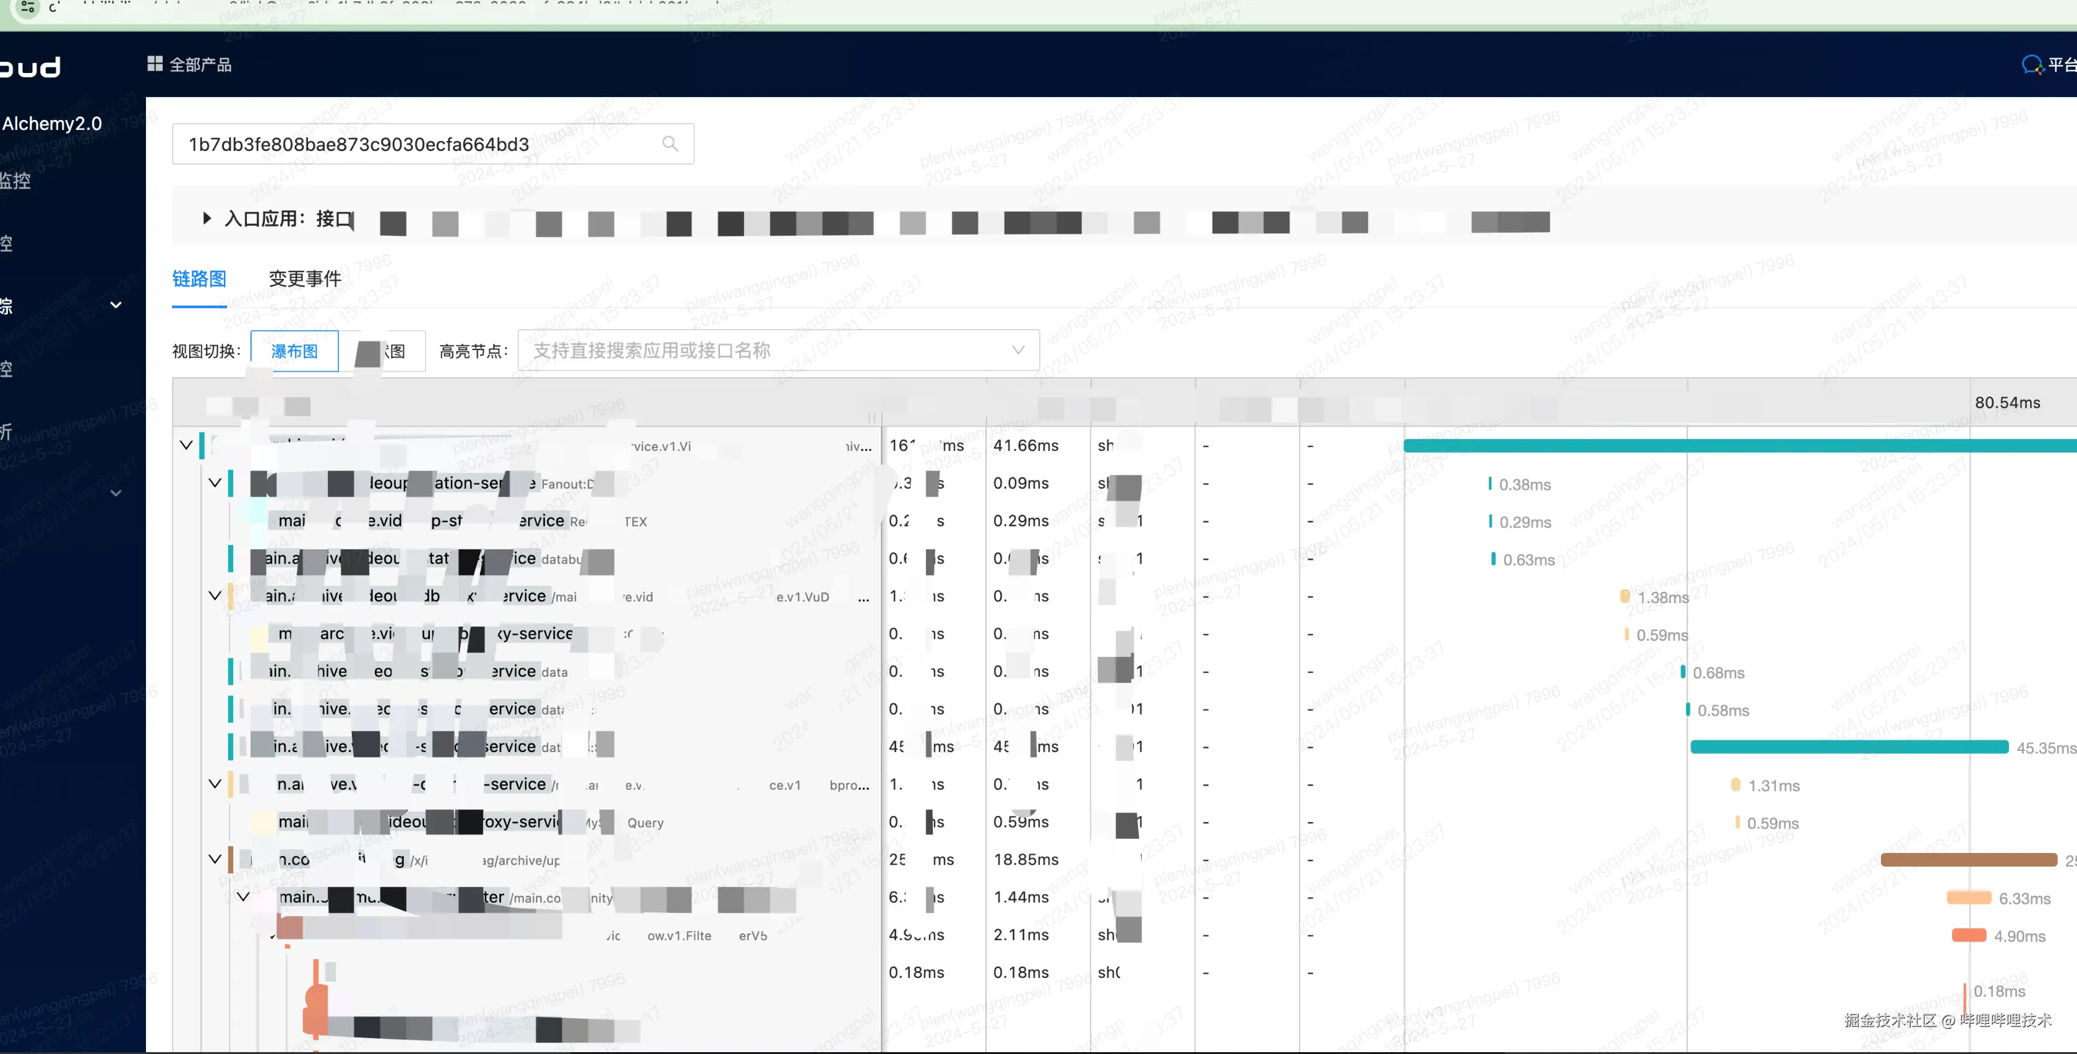This screenshot has height=1054, width=2077.
Task: Expand the sidebar menu chevron near 踪
Action: coord(116,305)
